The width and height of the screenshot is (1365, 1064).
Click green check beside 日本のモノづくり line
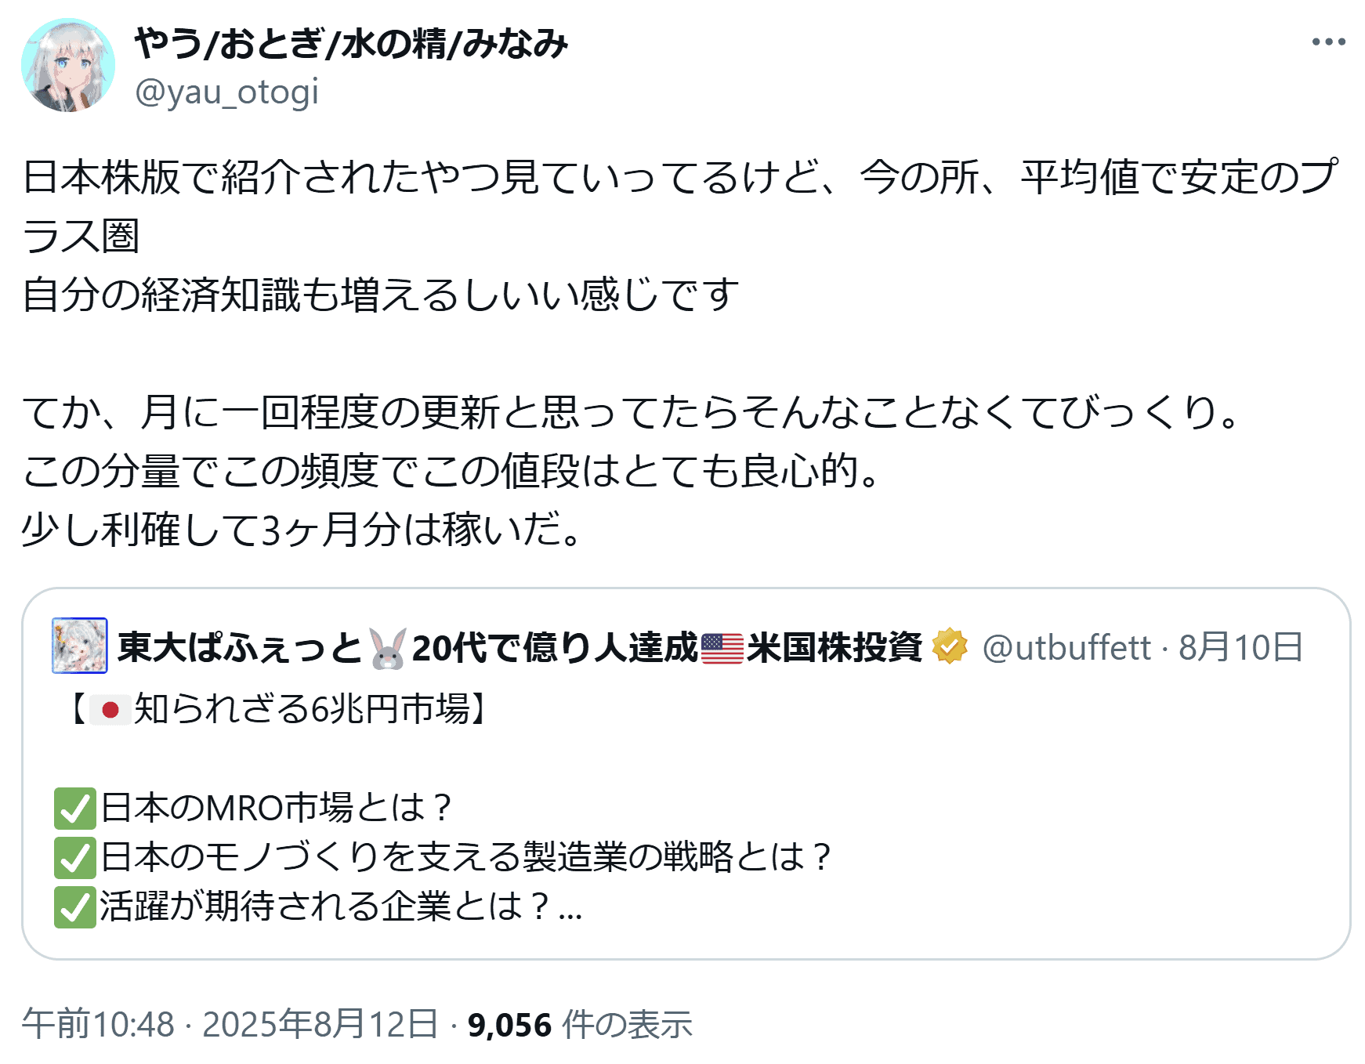[x=75, y=857]
